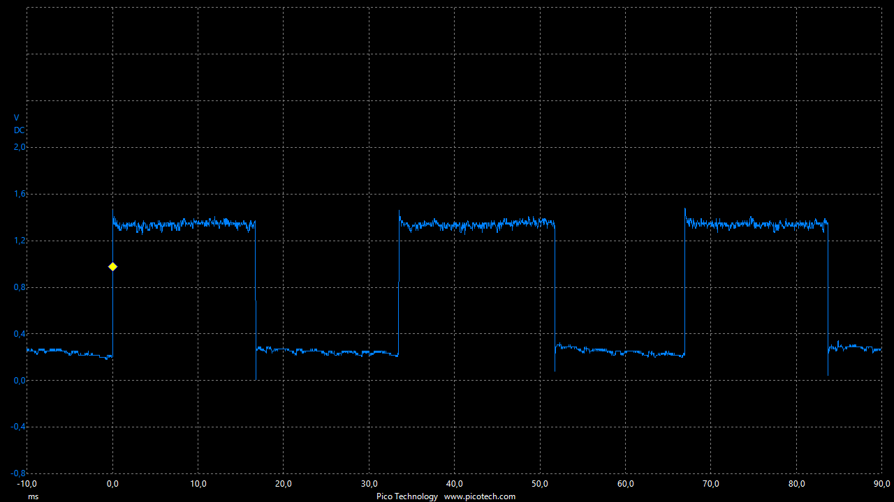The image size is (894, 502).
Task: Select the 70,0 time axis label
Action: tap(711, 484)
